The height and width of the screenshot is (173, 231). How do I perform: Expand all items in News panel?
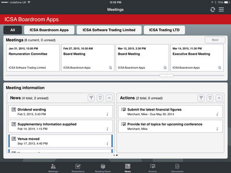coord(100,98)
